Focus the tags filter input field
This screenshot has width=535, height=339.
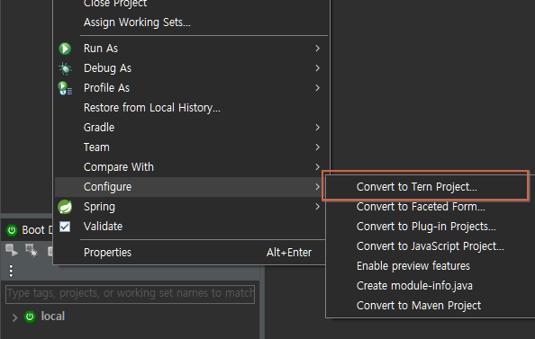coord(130,294)
